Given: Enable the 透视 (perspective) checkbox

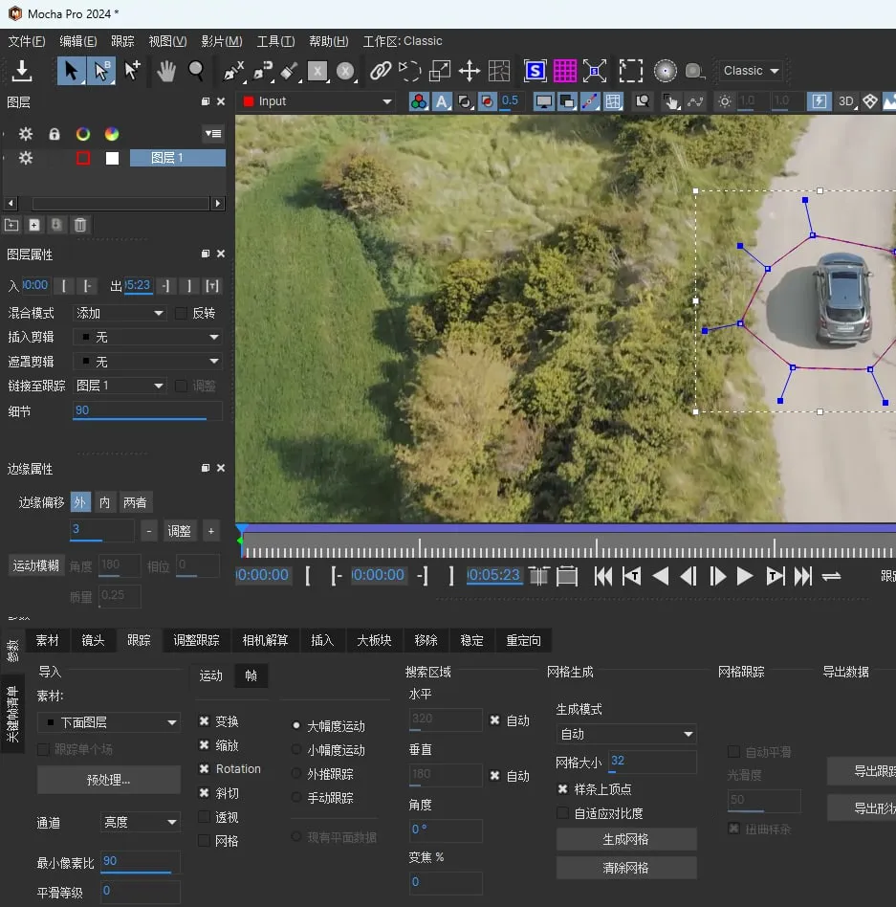Looking at the screenshot, I should pyautogui.click(x=205, y=817).
